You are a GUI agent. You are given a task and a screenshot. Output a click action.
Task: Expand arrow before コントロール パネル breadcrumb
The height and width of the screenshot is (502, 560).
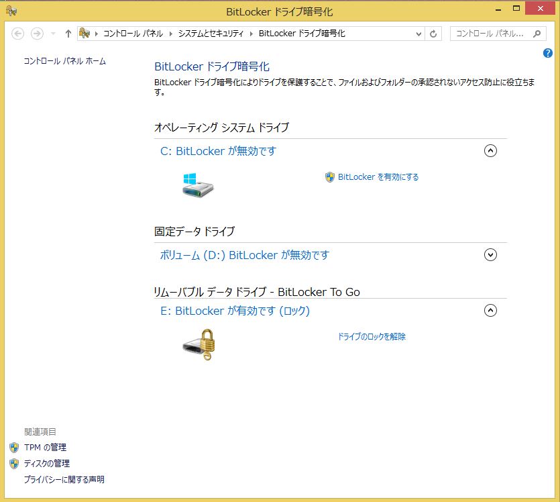[x=97, y=34]
